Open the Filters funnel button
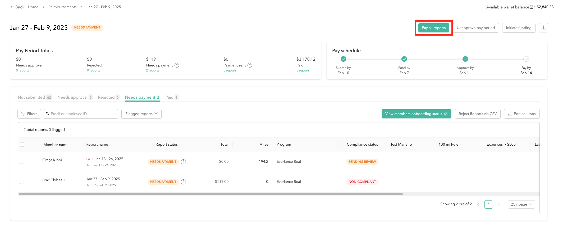The image size is (572, 229). coord(29,114)
